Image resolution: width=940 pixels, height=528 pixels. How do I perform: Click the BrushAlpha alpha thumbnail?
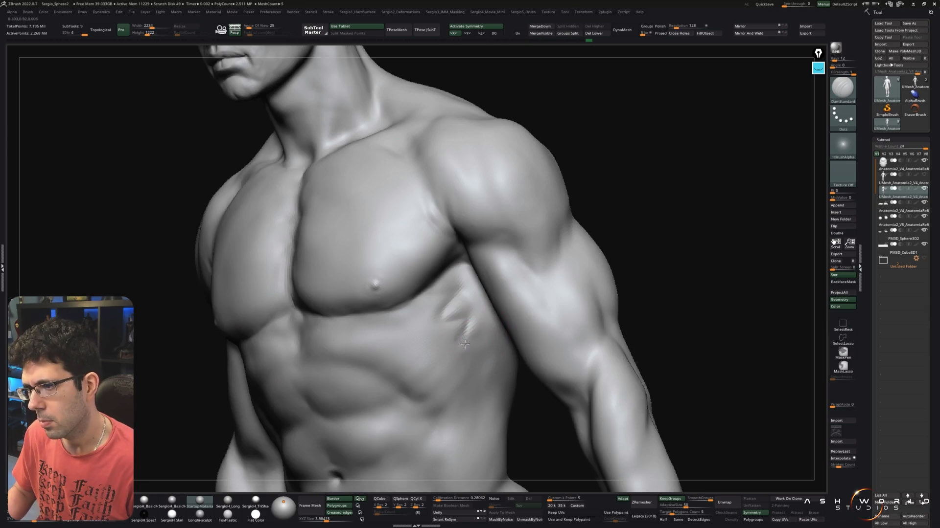point(843,145)
